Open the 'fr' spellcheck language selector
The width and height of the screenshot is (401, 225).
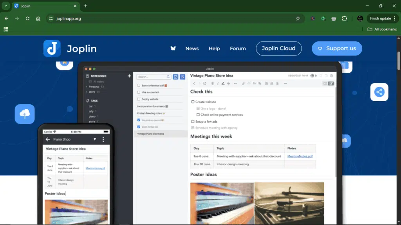click(314, 76)
